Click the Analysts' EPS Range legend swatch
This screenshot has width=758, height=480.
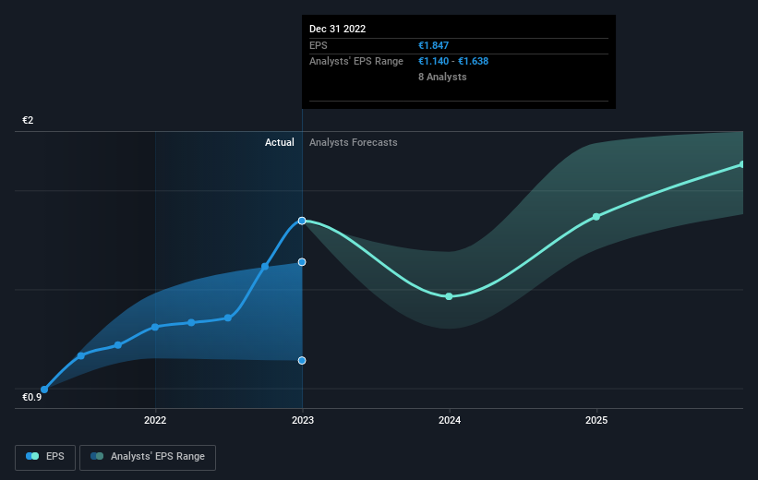click(97, 456)
